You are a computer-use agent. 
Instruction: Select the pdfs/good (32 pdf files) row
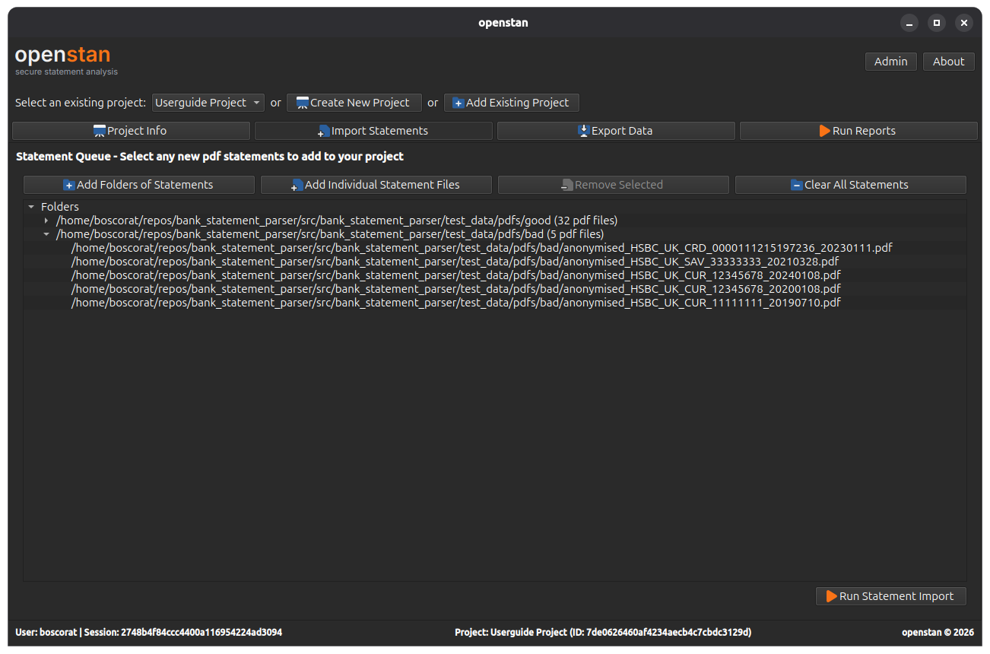point(495,221)
